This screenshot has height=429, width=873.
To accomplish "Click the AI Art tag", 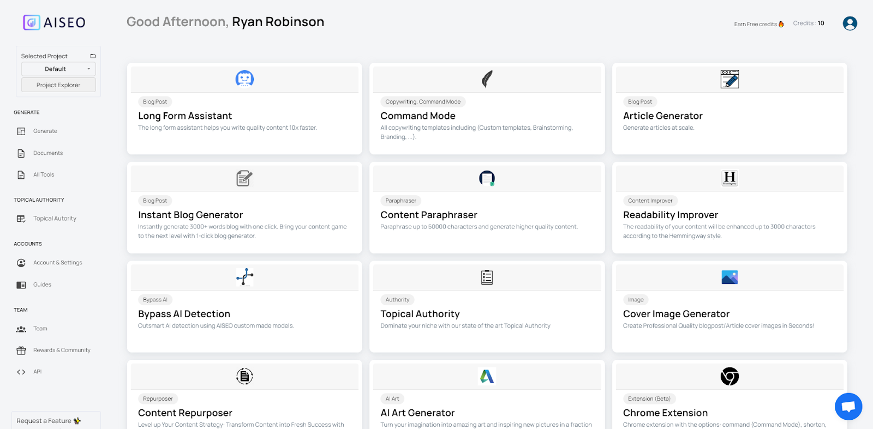I will pyautogui.click(x=392, y=399).
